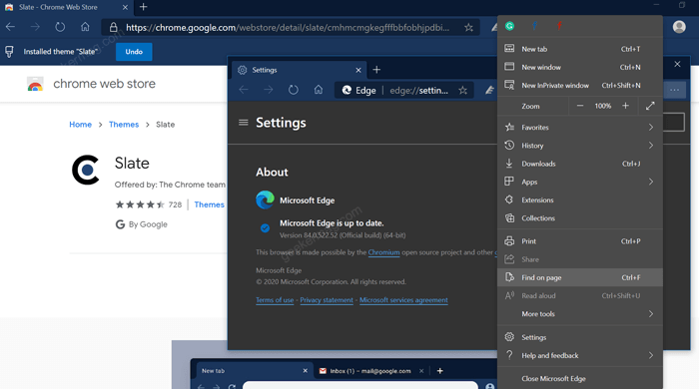
Task: Click Themes category link next to rating
Action: click(209, 204)
